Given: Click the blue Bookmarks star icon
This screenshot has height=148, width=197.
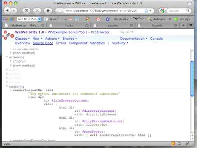Looking at the screenshot, I should pyautogui.click(x=108, y=19).
